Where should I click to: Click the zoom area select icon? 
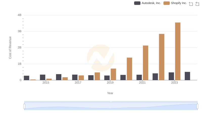(x=191, y=4)
